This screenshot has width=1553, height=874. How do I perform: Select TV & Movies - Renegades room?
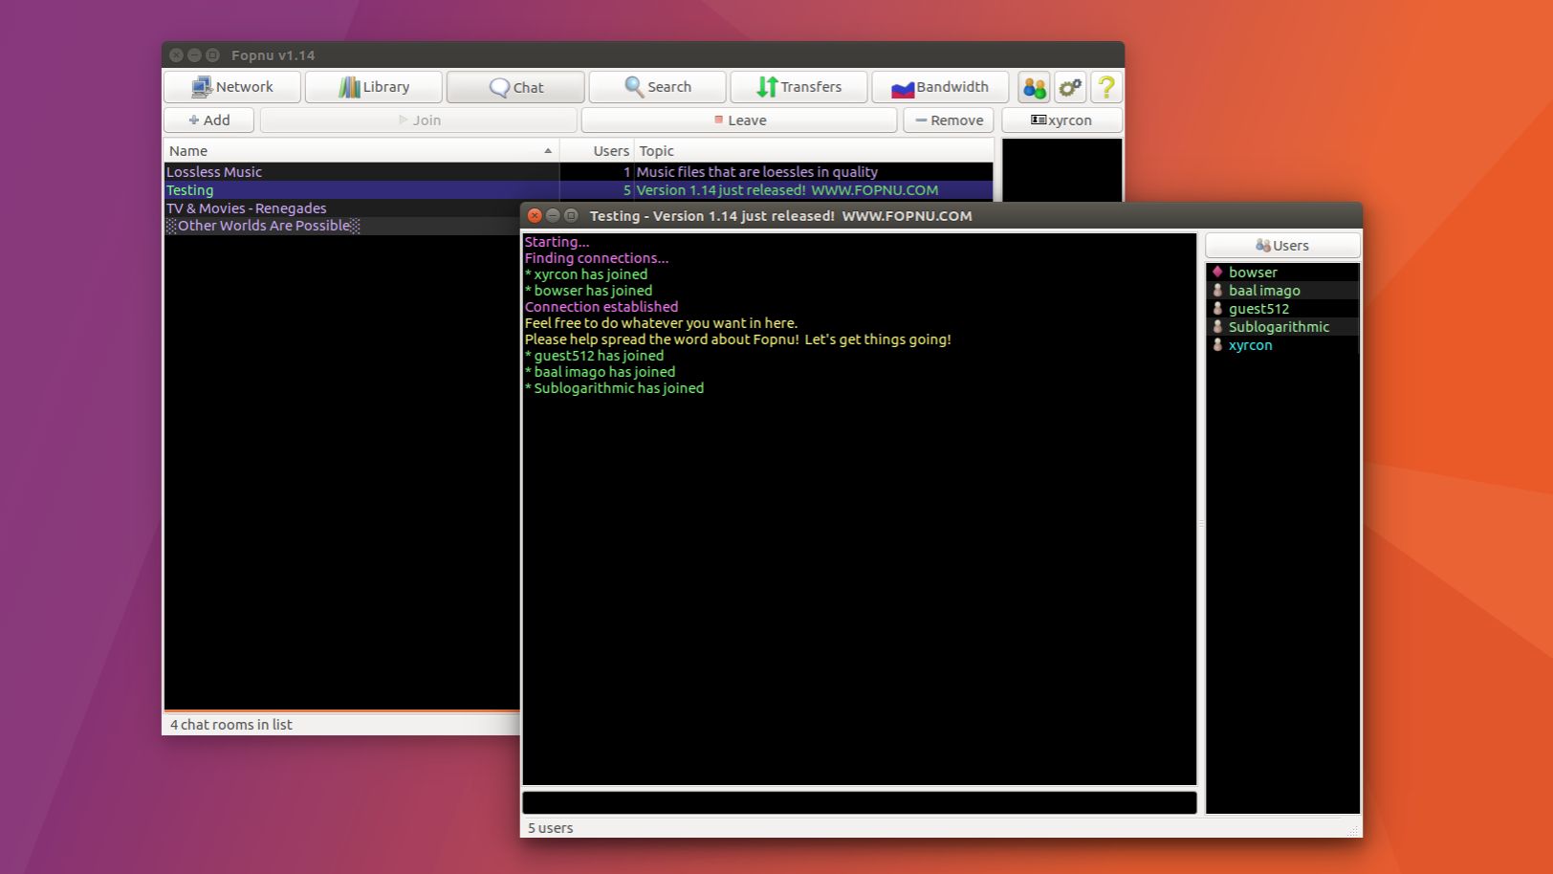247,208
